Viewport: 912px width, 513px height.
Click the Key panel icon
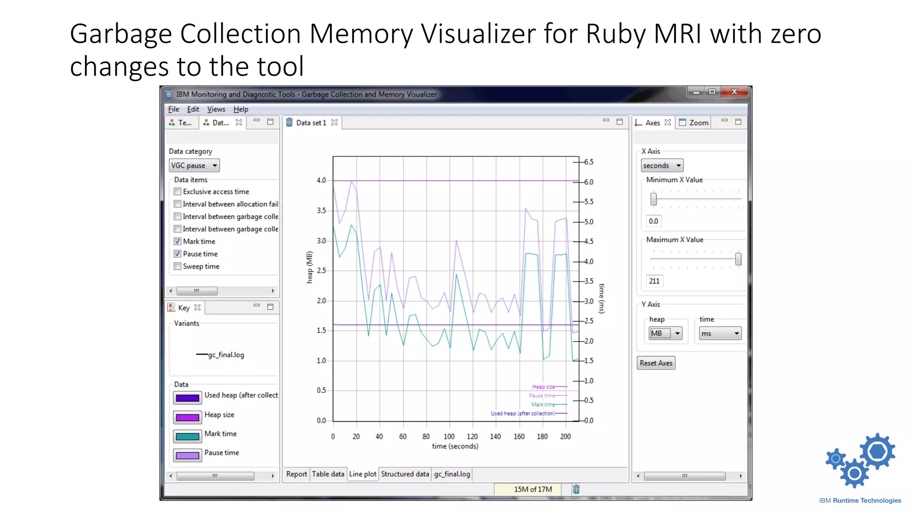pos(171,307)
